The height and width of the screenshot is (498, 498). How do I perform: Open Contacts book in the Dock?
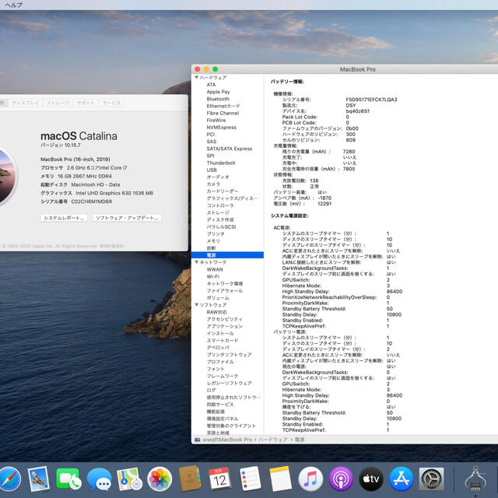tap(190, 479)
